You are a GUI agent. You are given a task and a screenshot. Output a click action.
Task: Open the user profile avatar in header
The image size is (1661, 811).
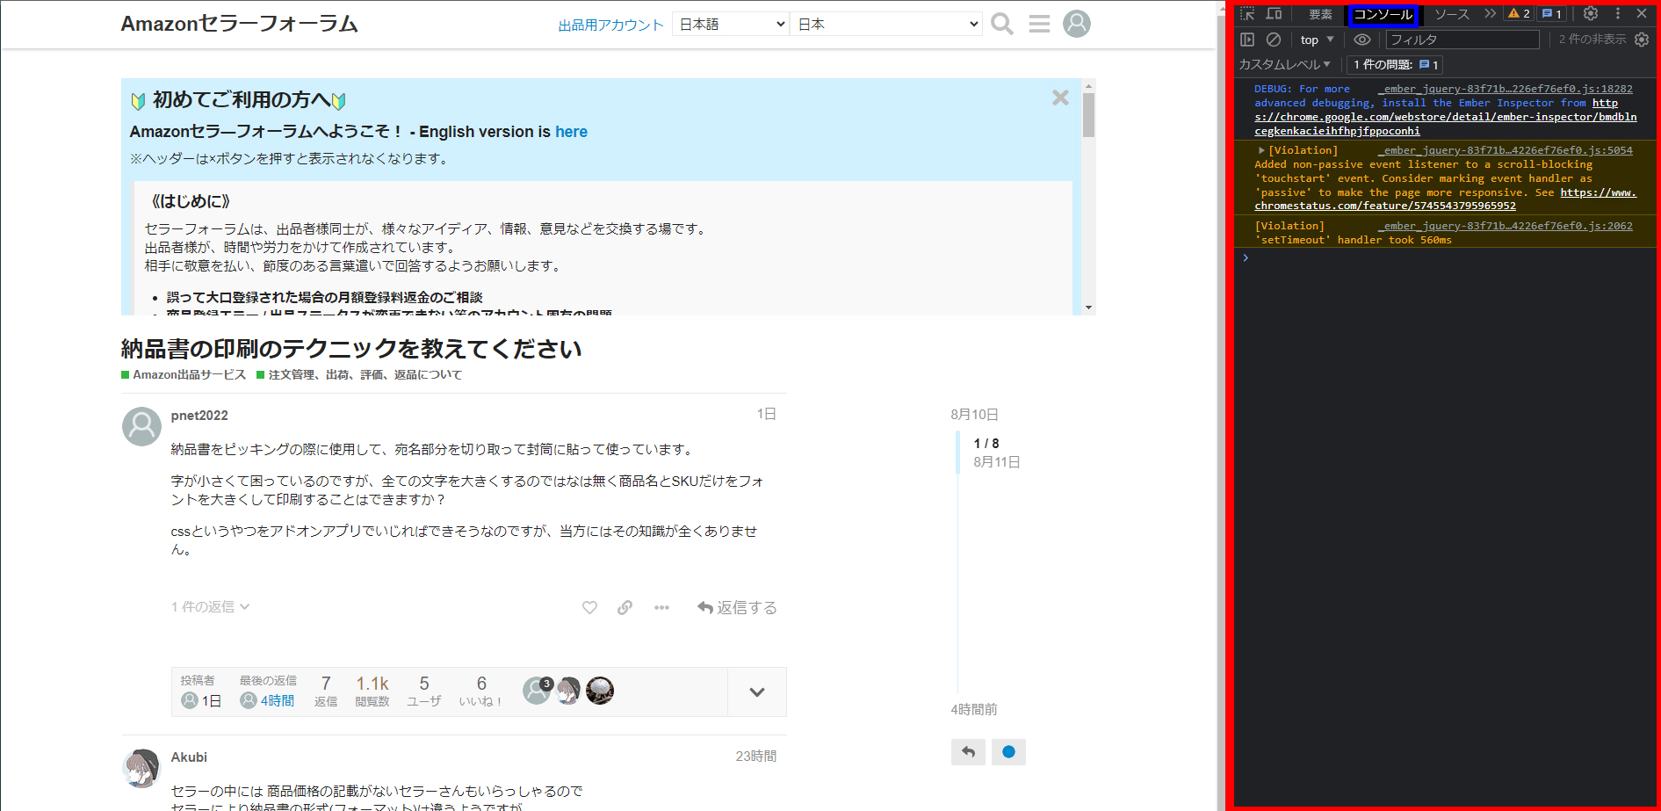pyautogui.click(x=1077, y=24)
